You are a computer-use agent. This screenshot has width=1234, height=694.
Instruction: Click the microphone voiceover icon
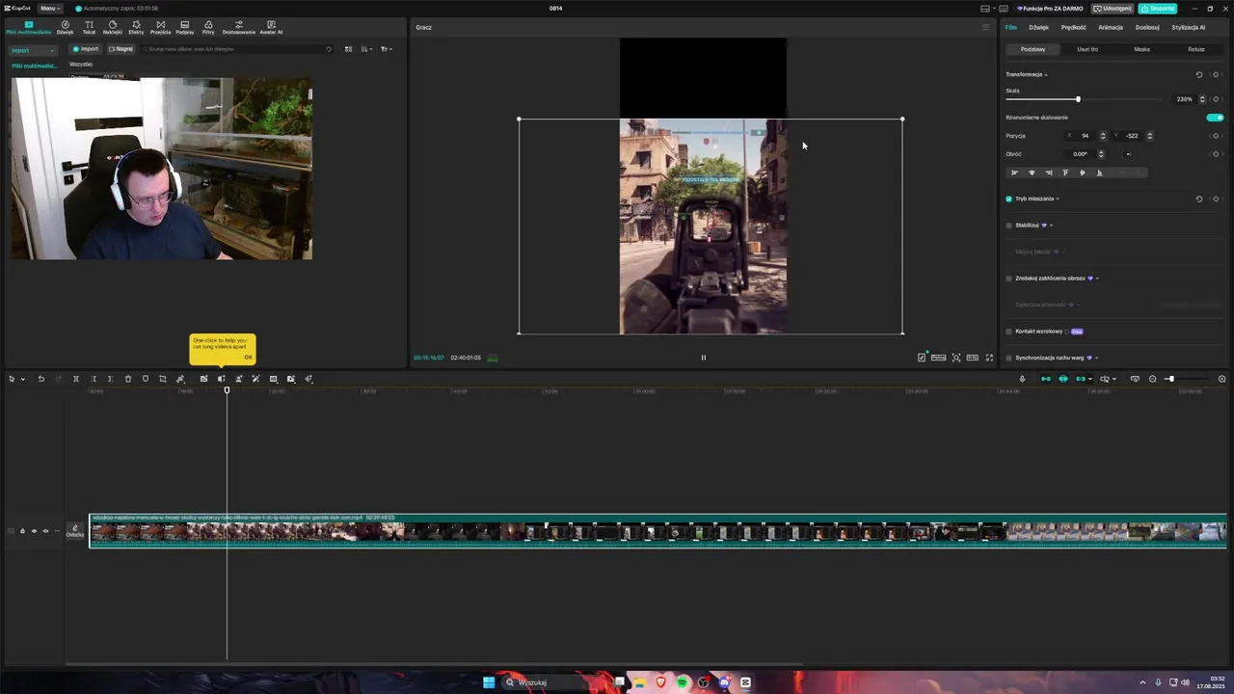(1022, 379)
